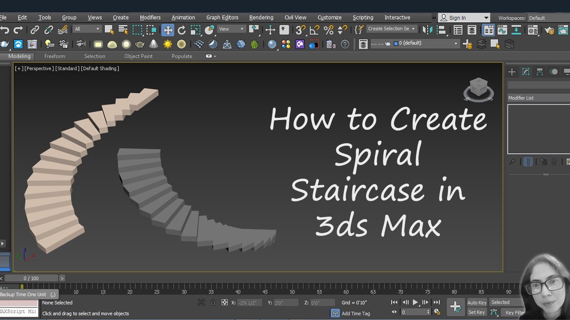
Task: Open the Render Setup dialog
Action: tap(550, 30)
